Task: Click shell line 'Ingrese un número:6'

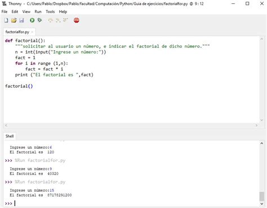Action: (x=31, y=148)
